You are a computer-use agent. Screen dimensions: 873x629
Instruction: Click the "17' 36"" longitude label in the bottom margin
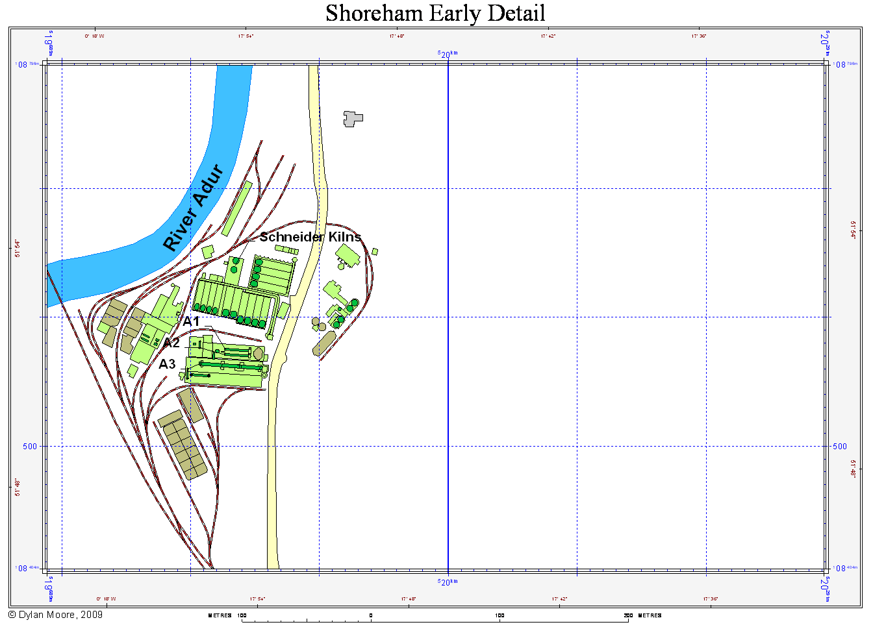711,598
